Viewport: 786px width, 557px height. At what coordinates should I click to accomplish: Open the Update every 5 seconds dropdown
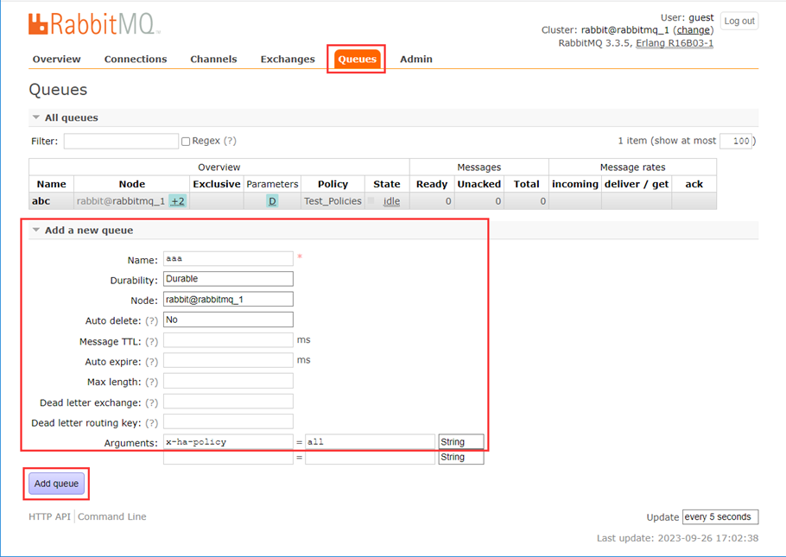coord(720,517)
